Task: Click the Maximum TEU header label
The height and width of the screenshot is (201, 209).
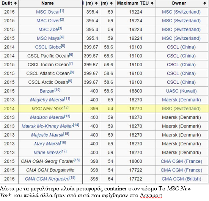Action: 133,3
